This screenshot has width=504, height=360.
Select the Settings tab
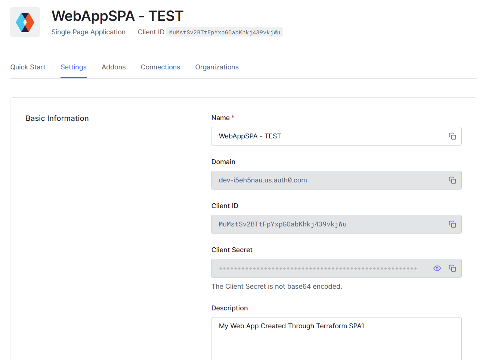pyautogui.click(x=74, y=67)
